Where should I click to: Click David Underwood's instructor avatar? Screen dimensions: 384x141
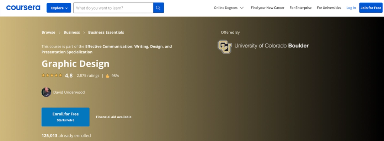(x=46, y=92)
